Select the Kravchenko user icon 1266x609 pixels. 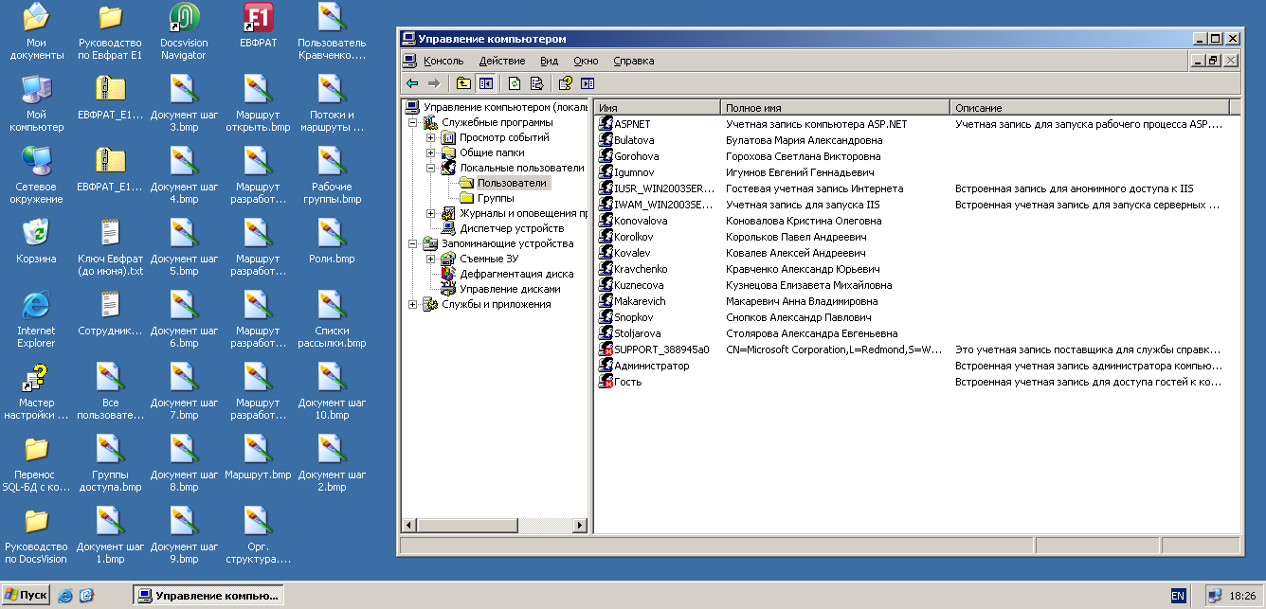pos(606,269)
